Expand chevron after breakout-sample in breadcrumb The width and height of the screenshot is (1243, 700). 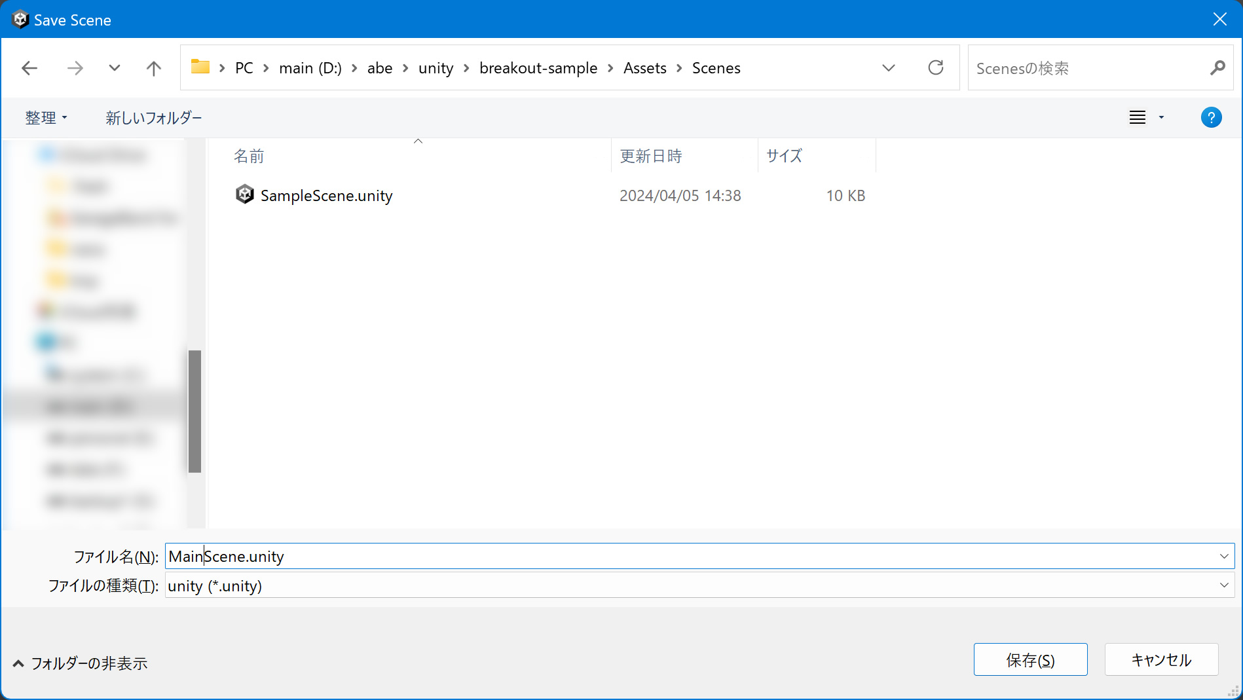coord(610,68)
